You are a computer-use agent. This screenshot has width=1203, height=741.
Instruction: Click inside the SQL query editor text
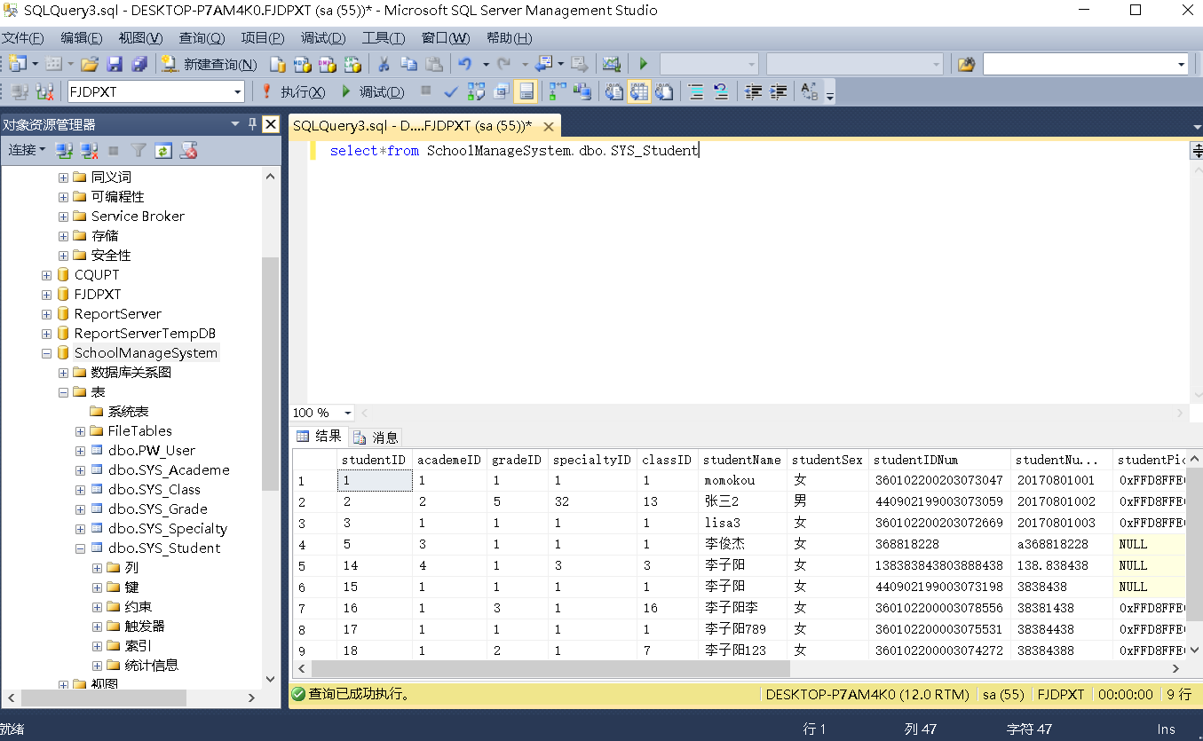pos(514,151)
